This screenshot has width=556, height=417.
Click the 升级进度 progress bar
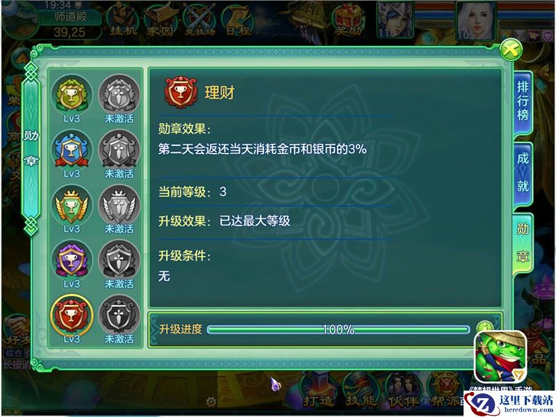338,329
